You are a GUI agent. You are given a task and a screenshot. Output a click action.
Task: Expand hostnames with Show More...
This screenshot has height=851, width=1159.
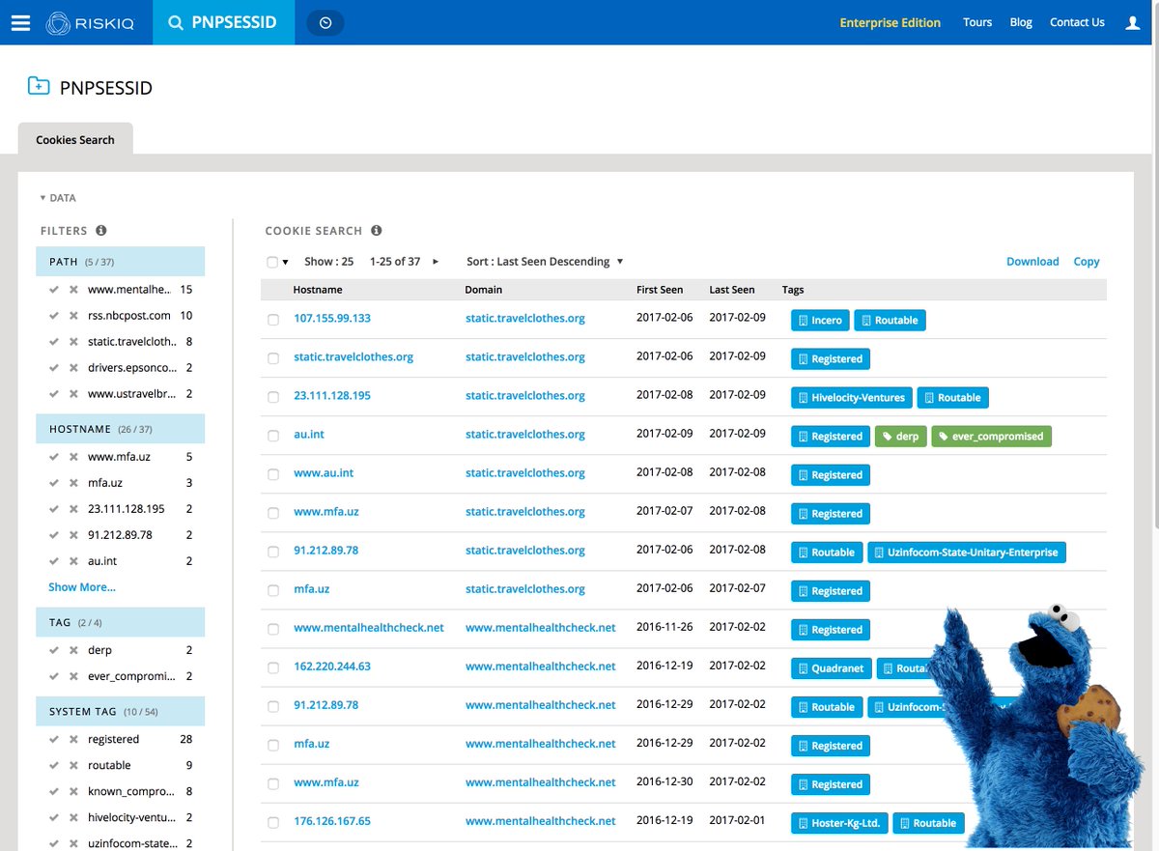[82, 587]
